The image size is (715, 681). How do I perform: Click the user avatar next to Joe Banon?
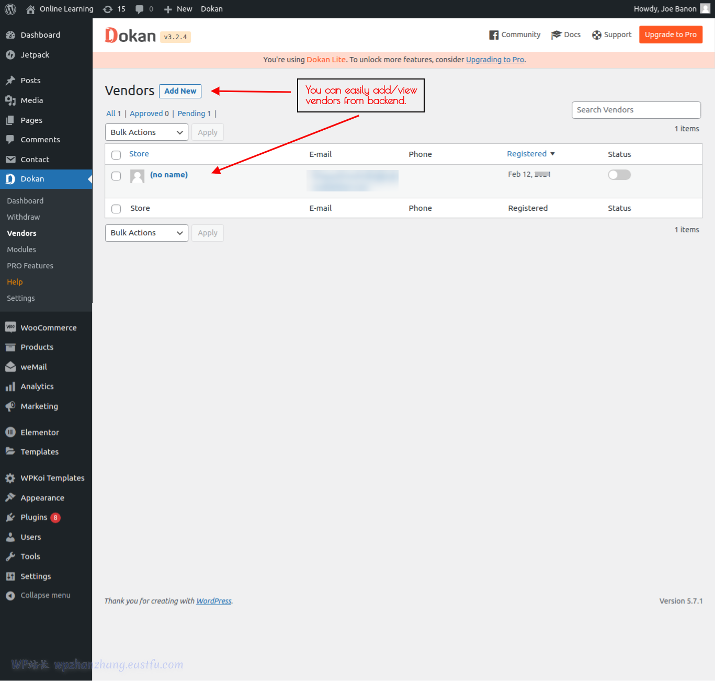705,8
